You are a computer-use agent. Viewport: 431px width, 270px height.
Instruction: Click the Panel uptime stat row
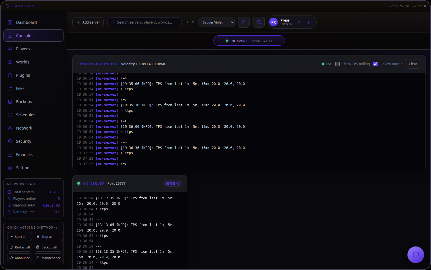click(x=34, y=212)
